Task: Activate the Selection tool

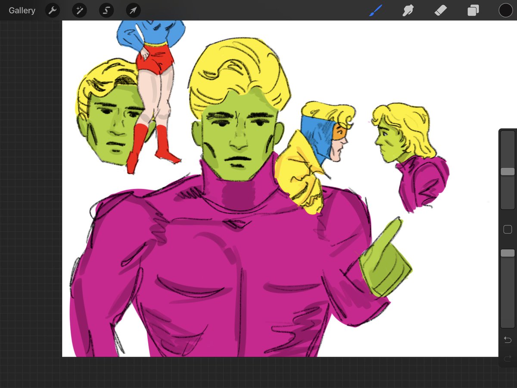Action: [x=106, y=10]
